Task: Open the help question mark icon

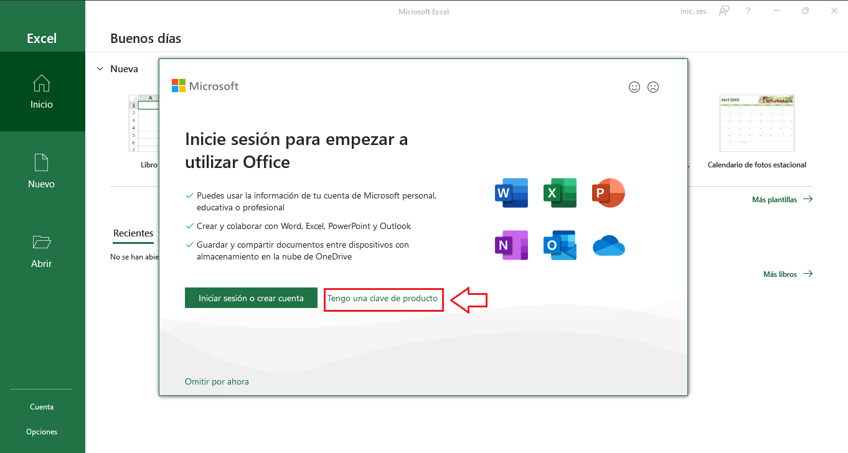Action: tap(748, 11)
